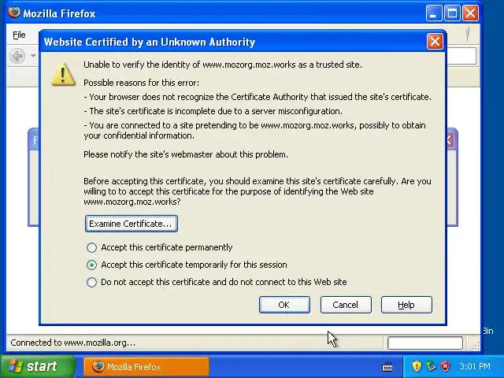The image size is (504, 378).
Task: Click the Mozilla Firefox taskbar button
Action: pos(146,367)
